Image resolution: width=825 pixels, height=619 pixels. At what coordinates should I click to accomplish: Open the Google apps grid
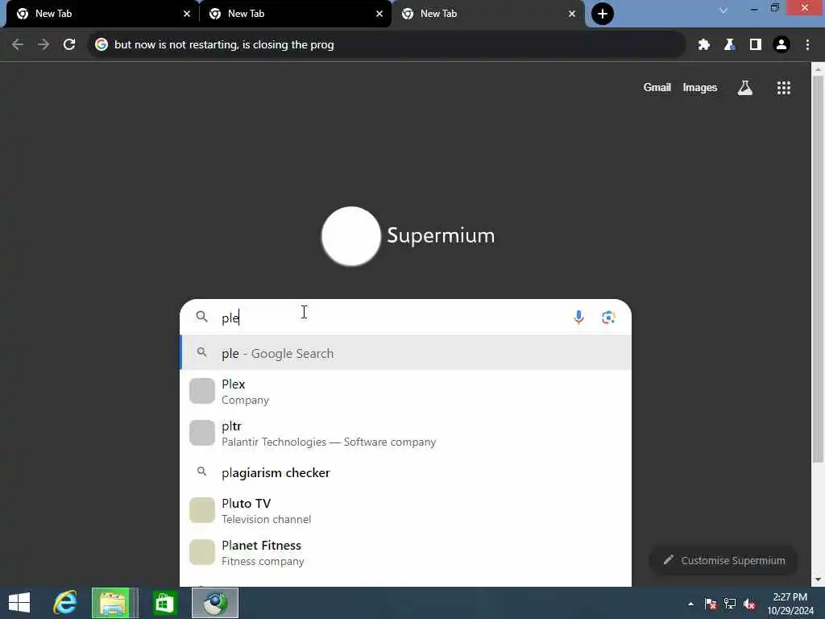[x=783, y=88]
